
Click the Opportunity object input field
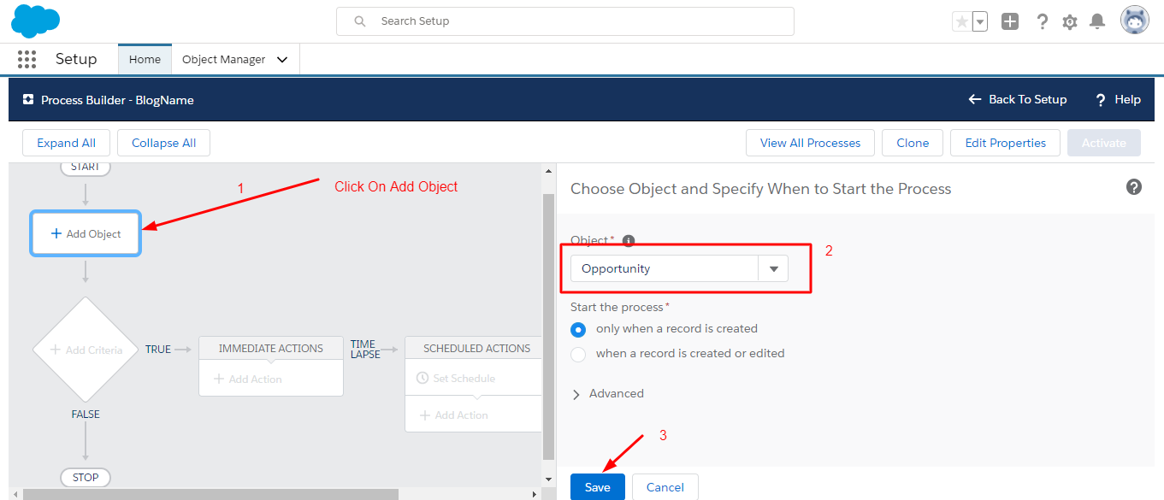click(665, 268)
